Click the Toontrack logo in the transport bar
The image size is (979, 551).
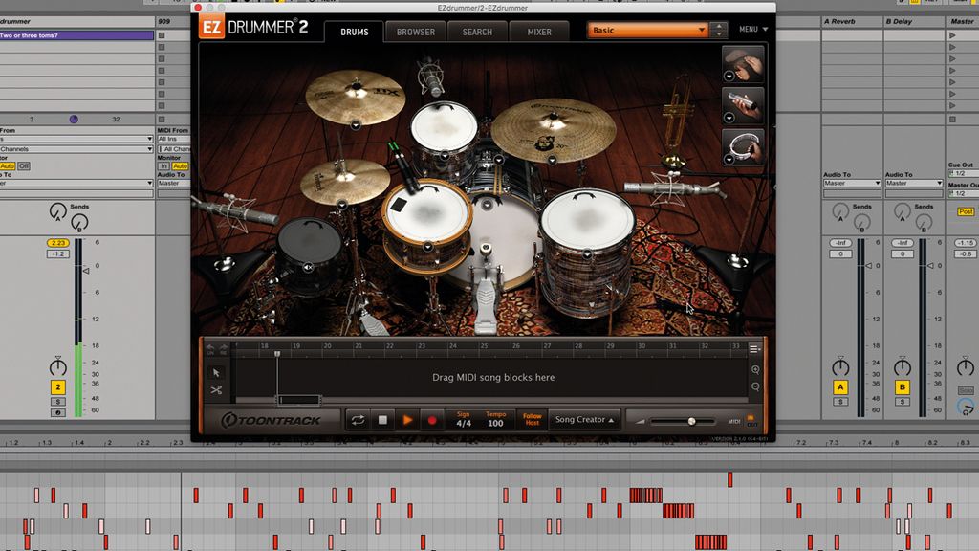coord(271,419)
